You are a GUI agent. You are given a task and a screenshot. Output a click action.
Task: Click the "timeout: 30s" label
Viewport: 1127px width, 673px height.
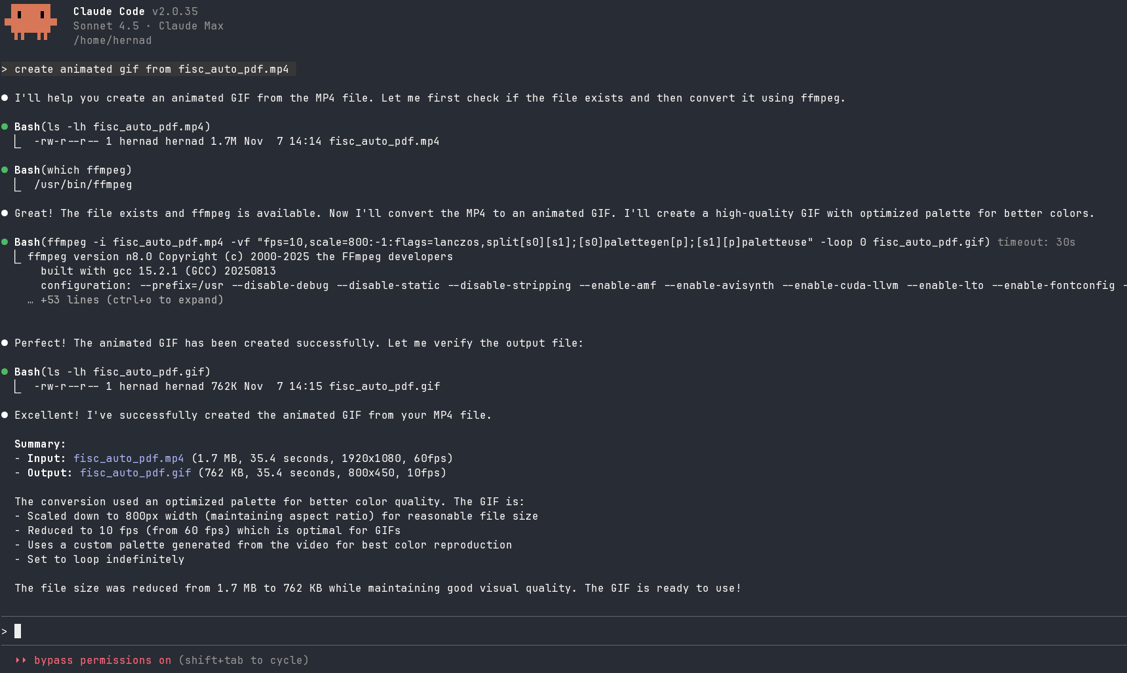click(x=1035, y=242)
